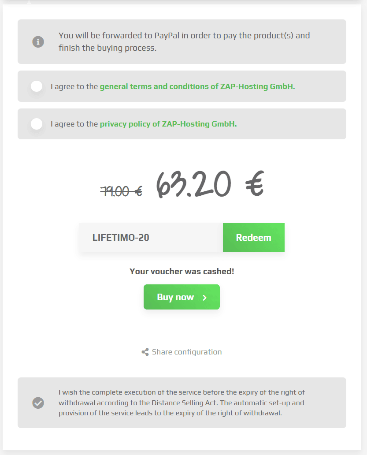
Task: Click into the LIFETIMO-20 voucher code field
Action: (x=151, y=238)
